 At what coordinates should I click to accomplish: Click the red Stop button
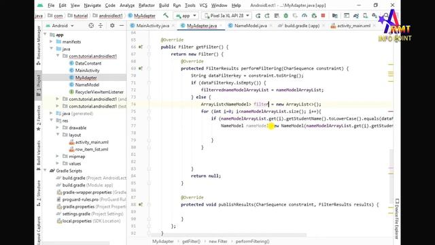323,16
